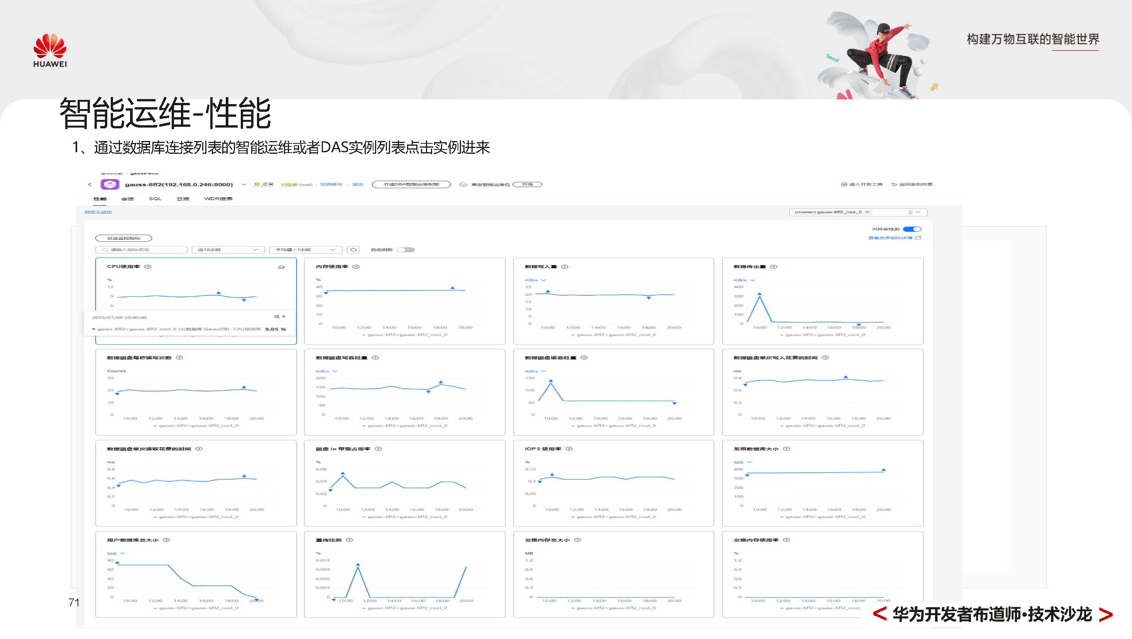Click the 返回实例列表 return arrow icon
Image resolution: width=1132 pixels, height=639 pixels.
pos(894,185)
